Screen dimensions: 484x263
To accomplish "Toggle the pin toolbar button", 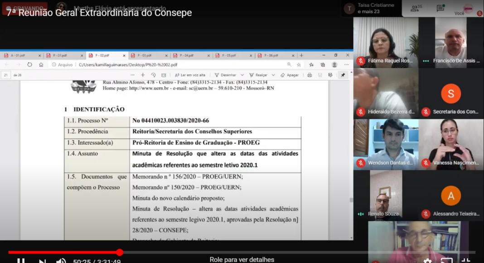I will tap(343, 75).
